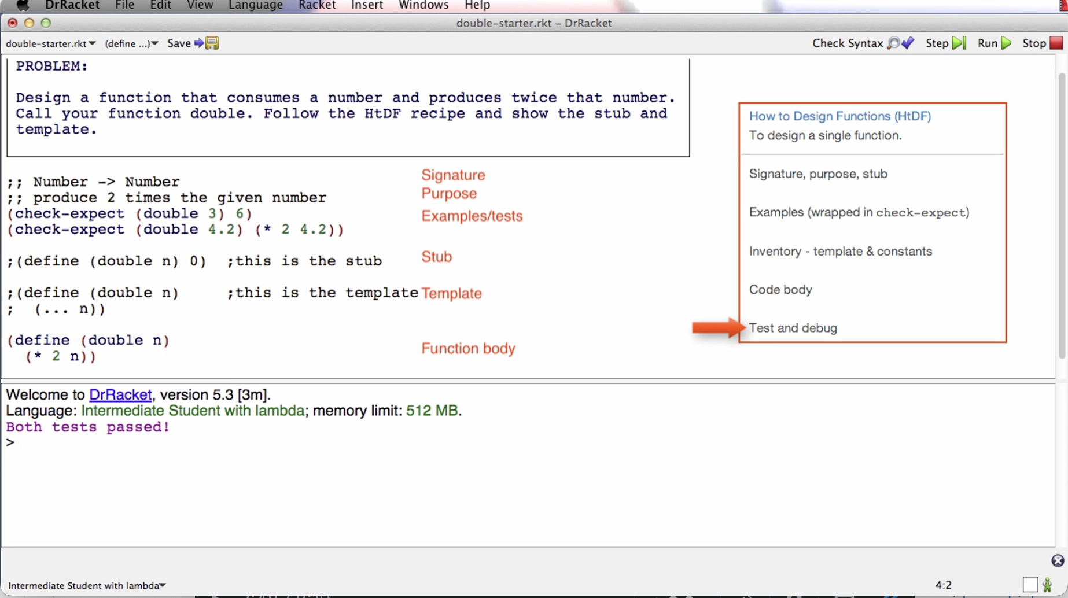Image resolution: width=1068 pixels, height=598 pixels.
Task: Open the Apple menu
Action: coord(22,5)
